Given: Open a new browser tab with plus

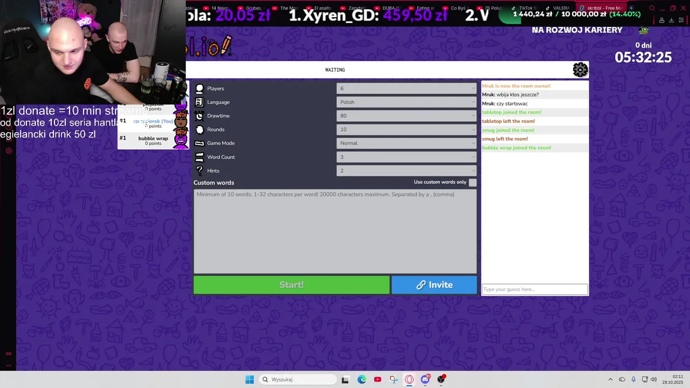Looking at the screenshot, I should (x=631, y=8).
